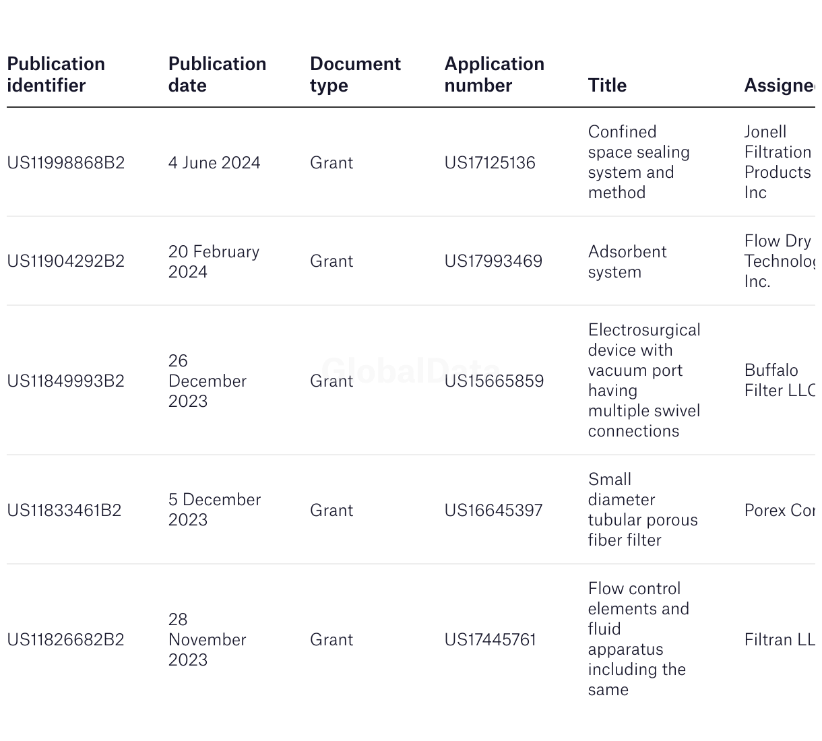Click application number US17993469
Viewport: 822px width, 741px height.
pyautogui.click(x=493, y=261)
